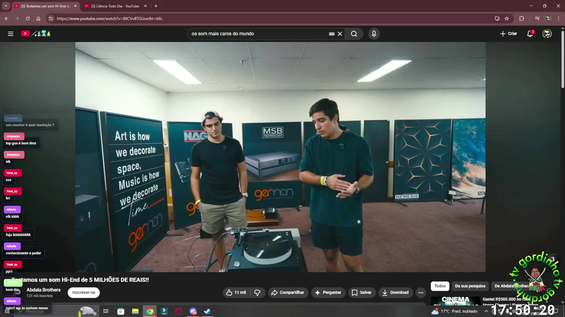The height and width of the screenshot is (317, 565).
Task: Click the Chrome icon on the taskbar
Action: pyautogui.click(x=150, y=311)
